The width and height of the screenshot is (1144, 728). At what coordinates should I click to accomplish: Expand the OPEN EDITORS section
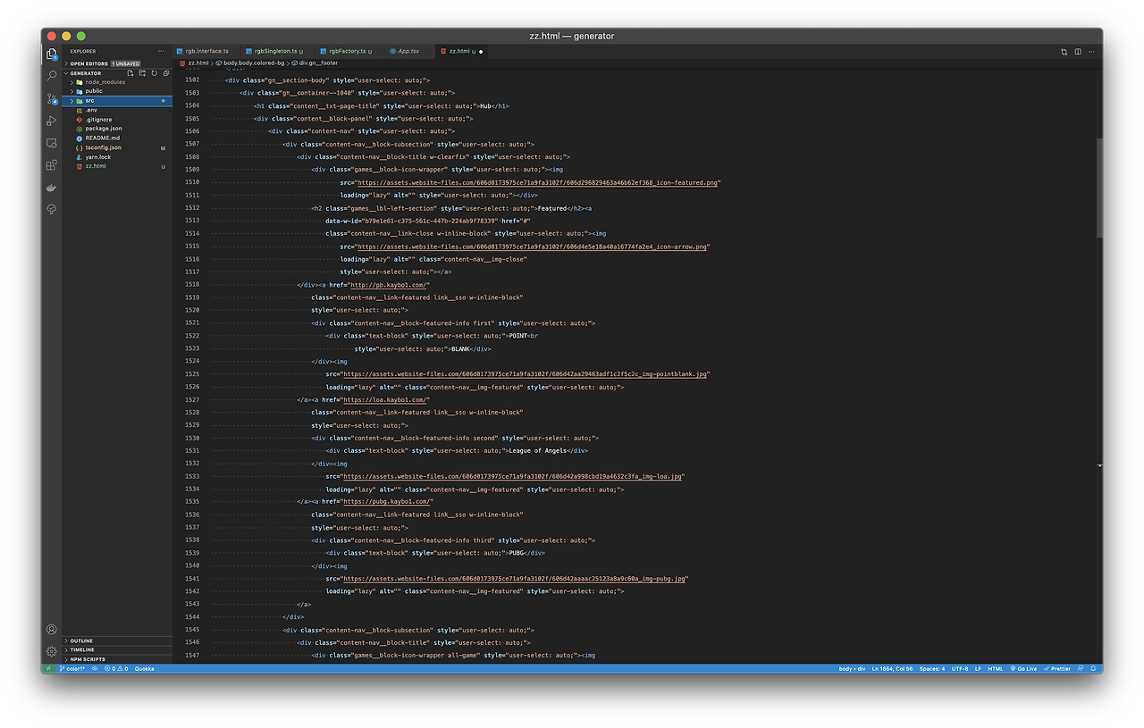(117, 64)
